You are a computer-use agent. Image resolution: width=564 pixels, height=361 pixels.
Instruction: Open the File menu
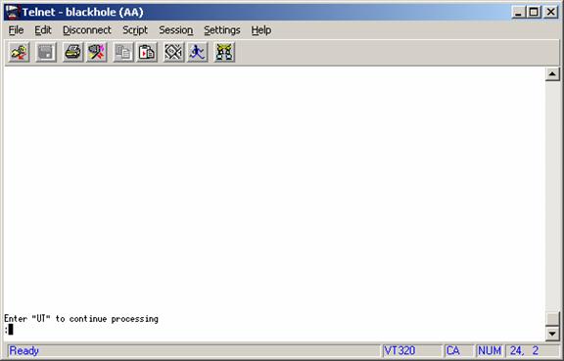17,30
